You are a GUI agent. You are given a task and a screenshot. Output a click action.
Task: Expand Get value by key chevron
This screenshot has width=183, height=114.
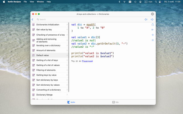[67, 29]
